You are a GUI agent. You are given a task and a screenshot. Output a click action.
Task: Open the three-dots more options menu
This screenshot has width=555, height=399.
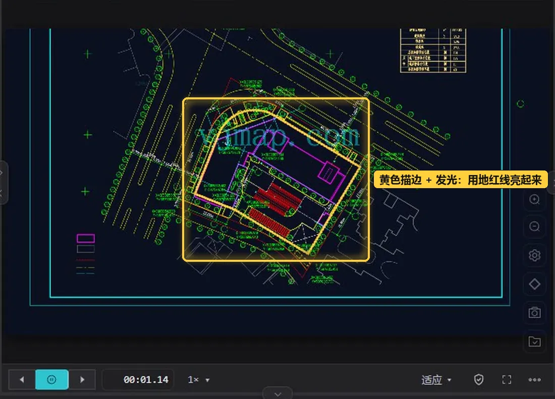[x=534, y=379]
